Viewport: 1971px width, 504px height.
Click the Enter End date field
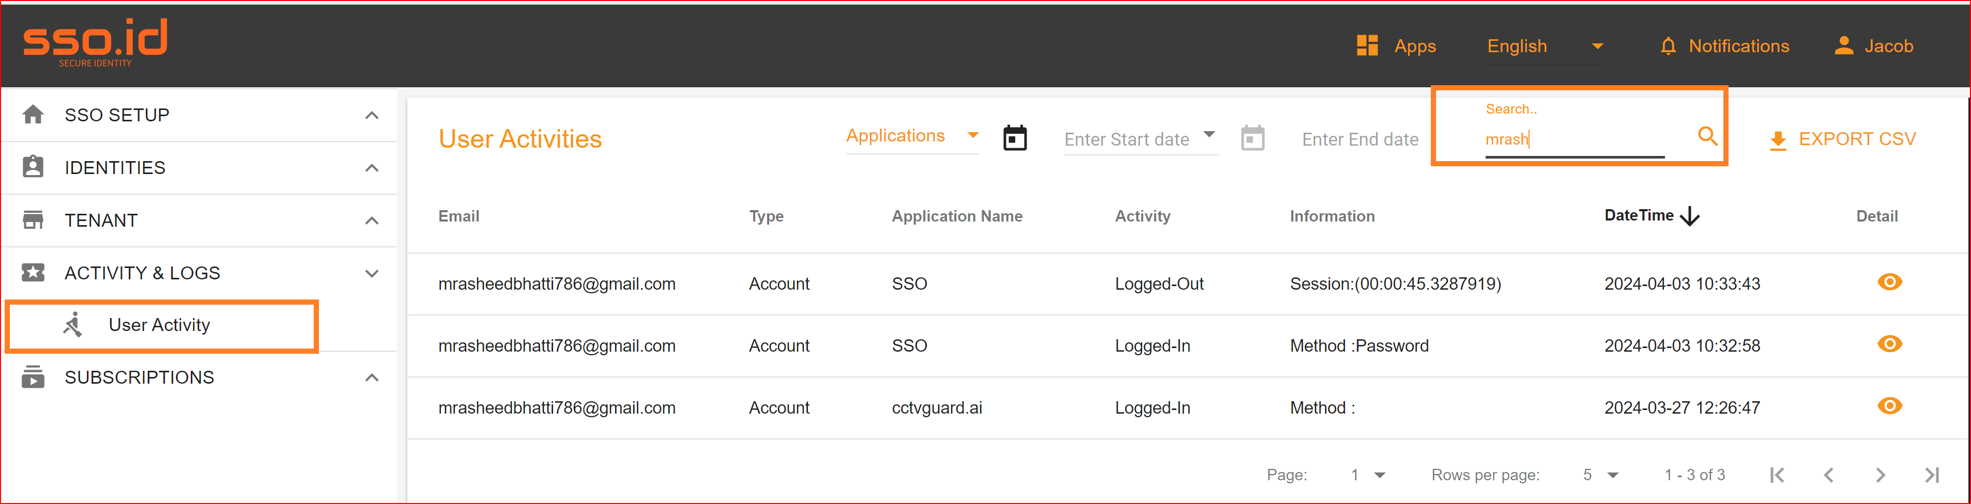[1359, 139]
